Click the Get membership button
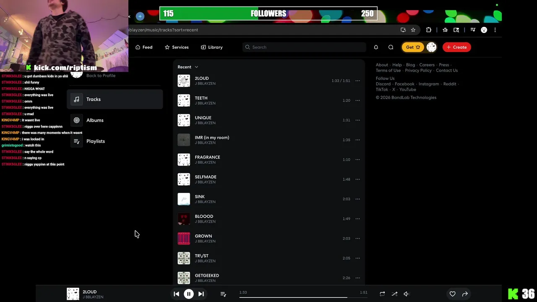This screenshot has width=537, height=302. tap(413, 47)
